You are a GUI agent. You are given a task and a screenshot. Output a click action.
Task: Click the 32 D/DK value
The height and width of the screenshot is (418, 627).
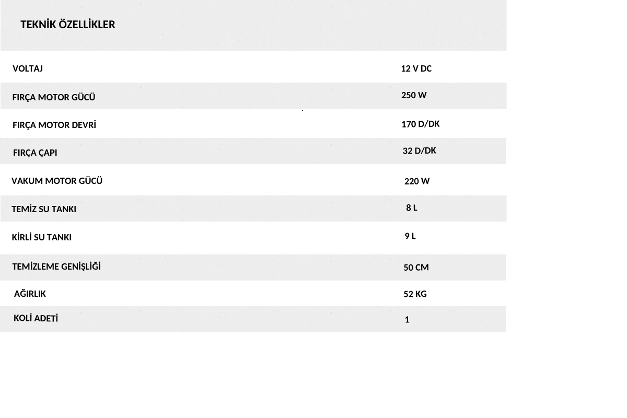coord(420,150)
